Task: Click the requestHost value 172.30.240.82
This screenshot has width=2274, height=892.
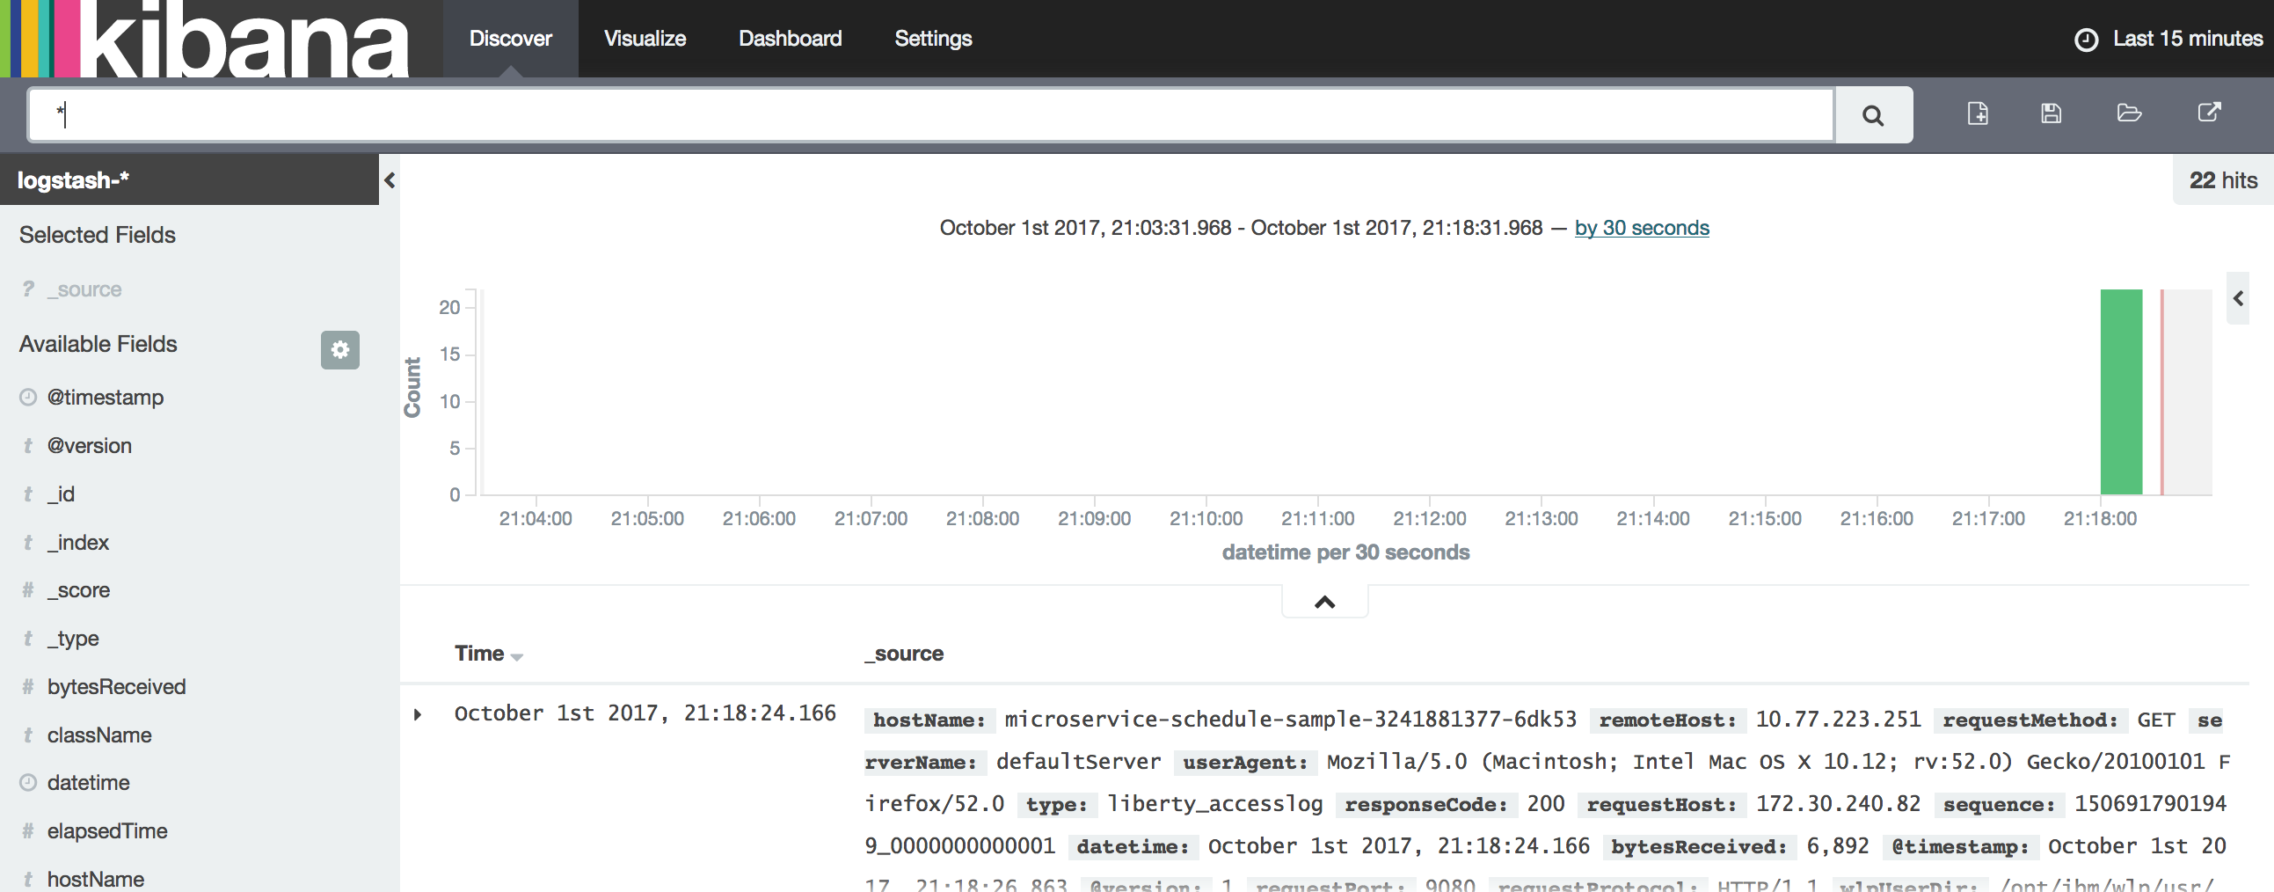Action: 1837,804
